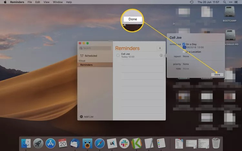Open the info icon for Call Joe
Viewport: 242px width, 151px height.
pos(161,55)
